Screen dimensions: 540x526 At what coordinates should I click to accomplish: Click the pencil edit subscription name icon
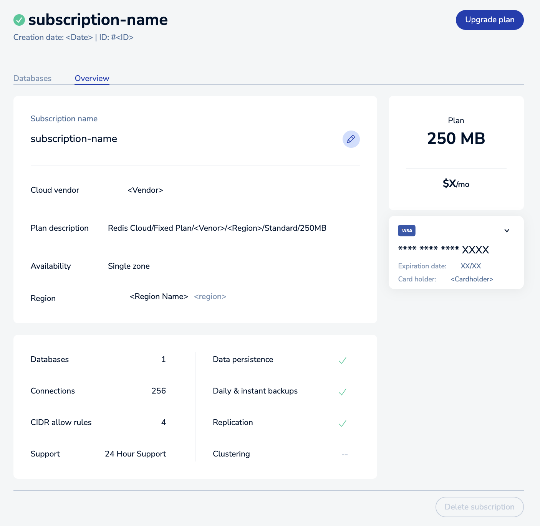[x=351, y=139]
